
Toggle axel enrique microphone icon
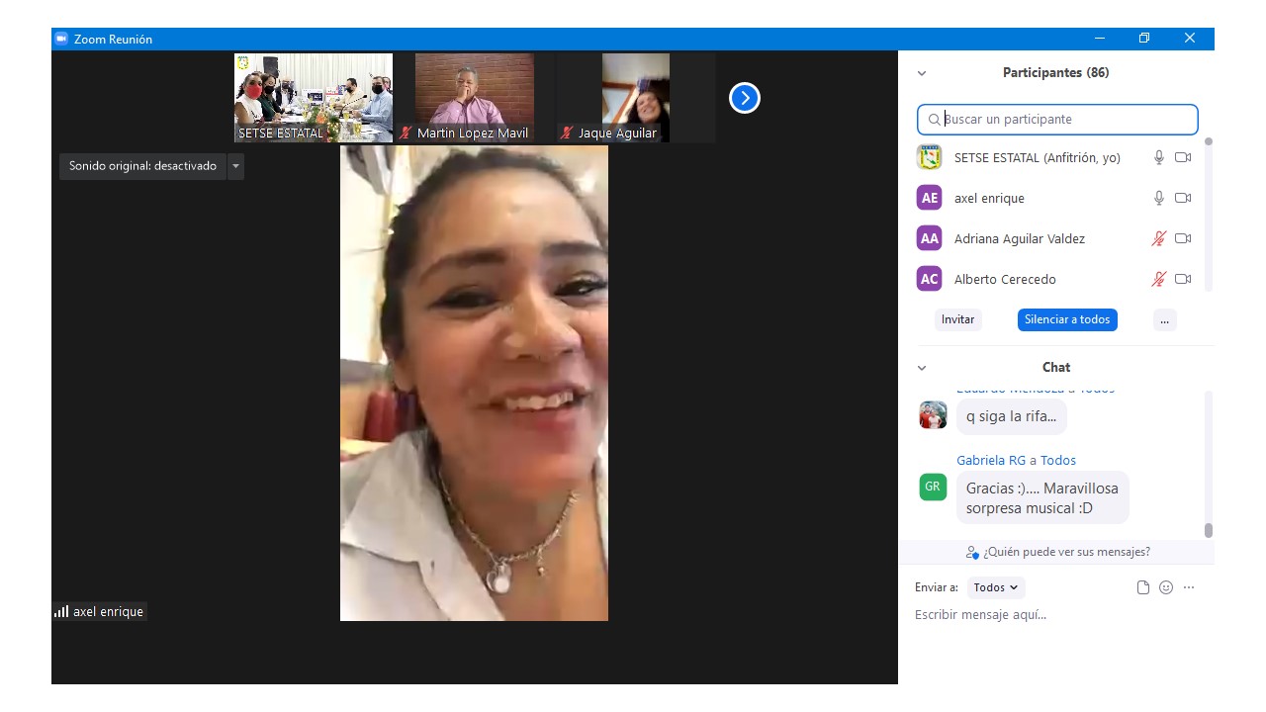coord(1159,198)
